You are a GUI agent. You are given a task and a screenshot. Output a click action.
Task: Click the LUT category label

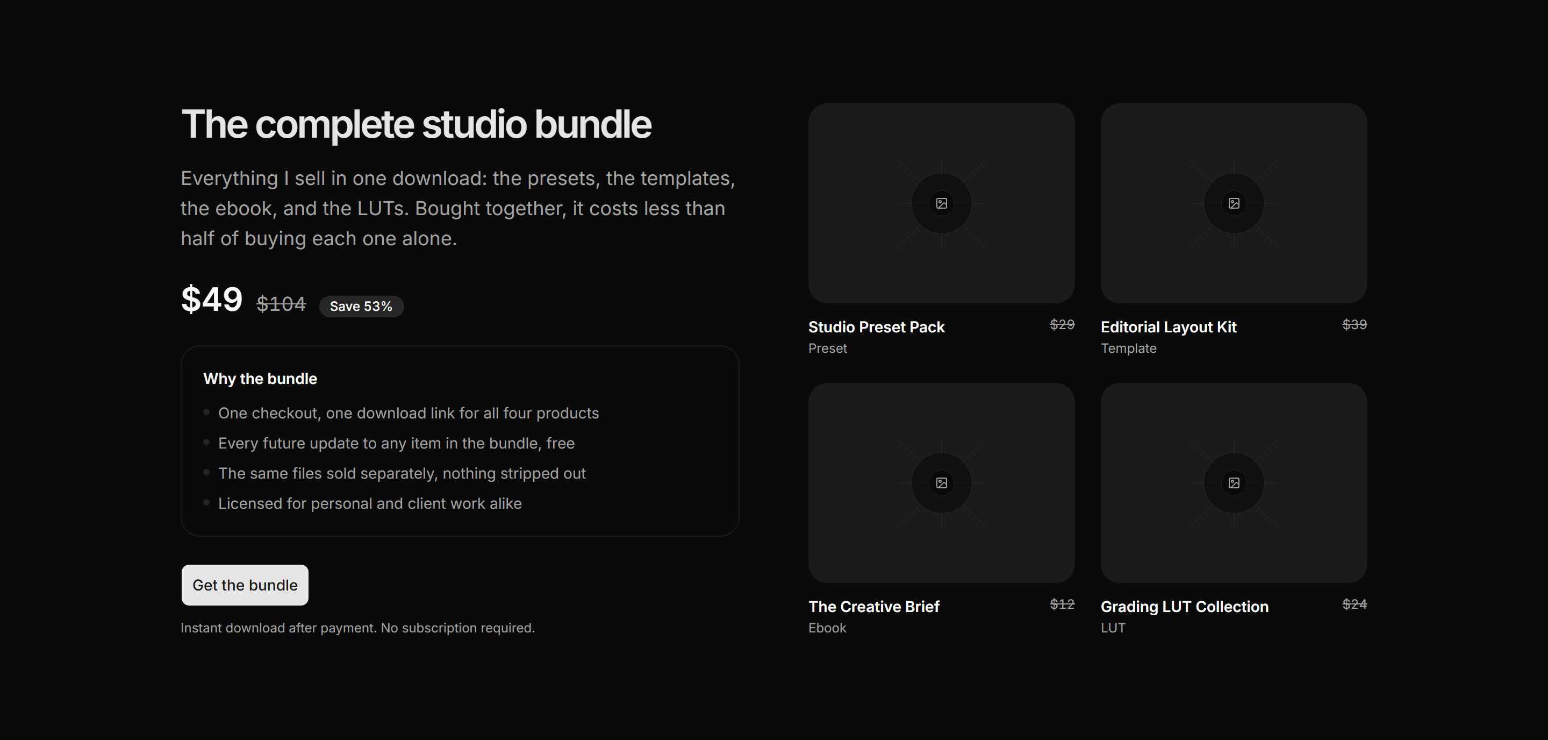(1113, 628)
